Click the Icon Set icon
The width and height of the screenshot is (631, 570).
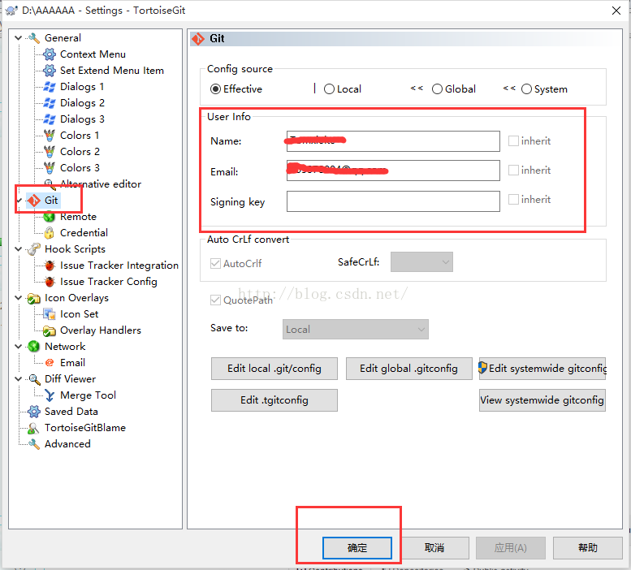(x=49, y=314)
